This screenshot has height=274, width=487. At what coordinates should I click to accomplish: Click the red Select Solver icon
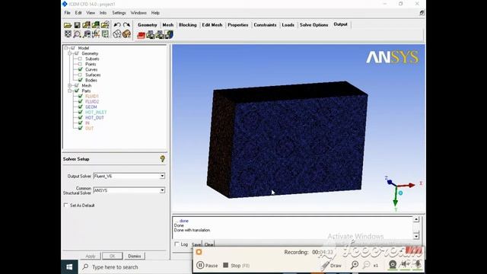tap(142, 35)
